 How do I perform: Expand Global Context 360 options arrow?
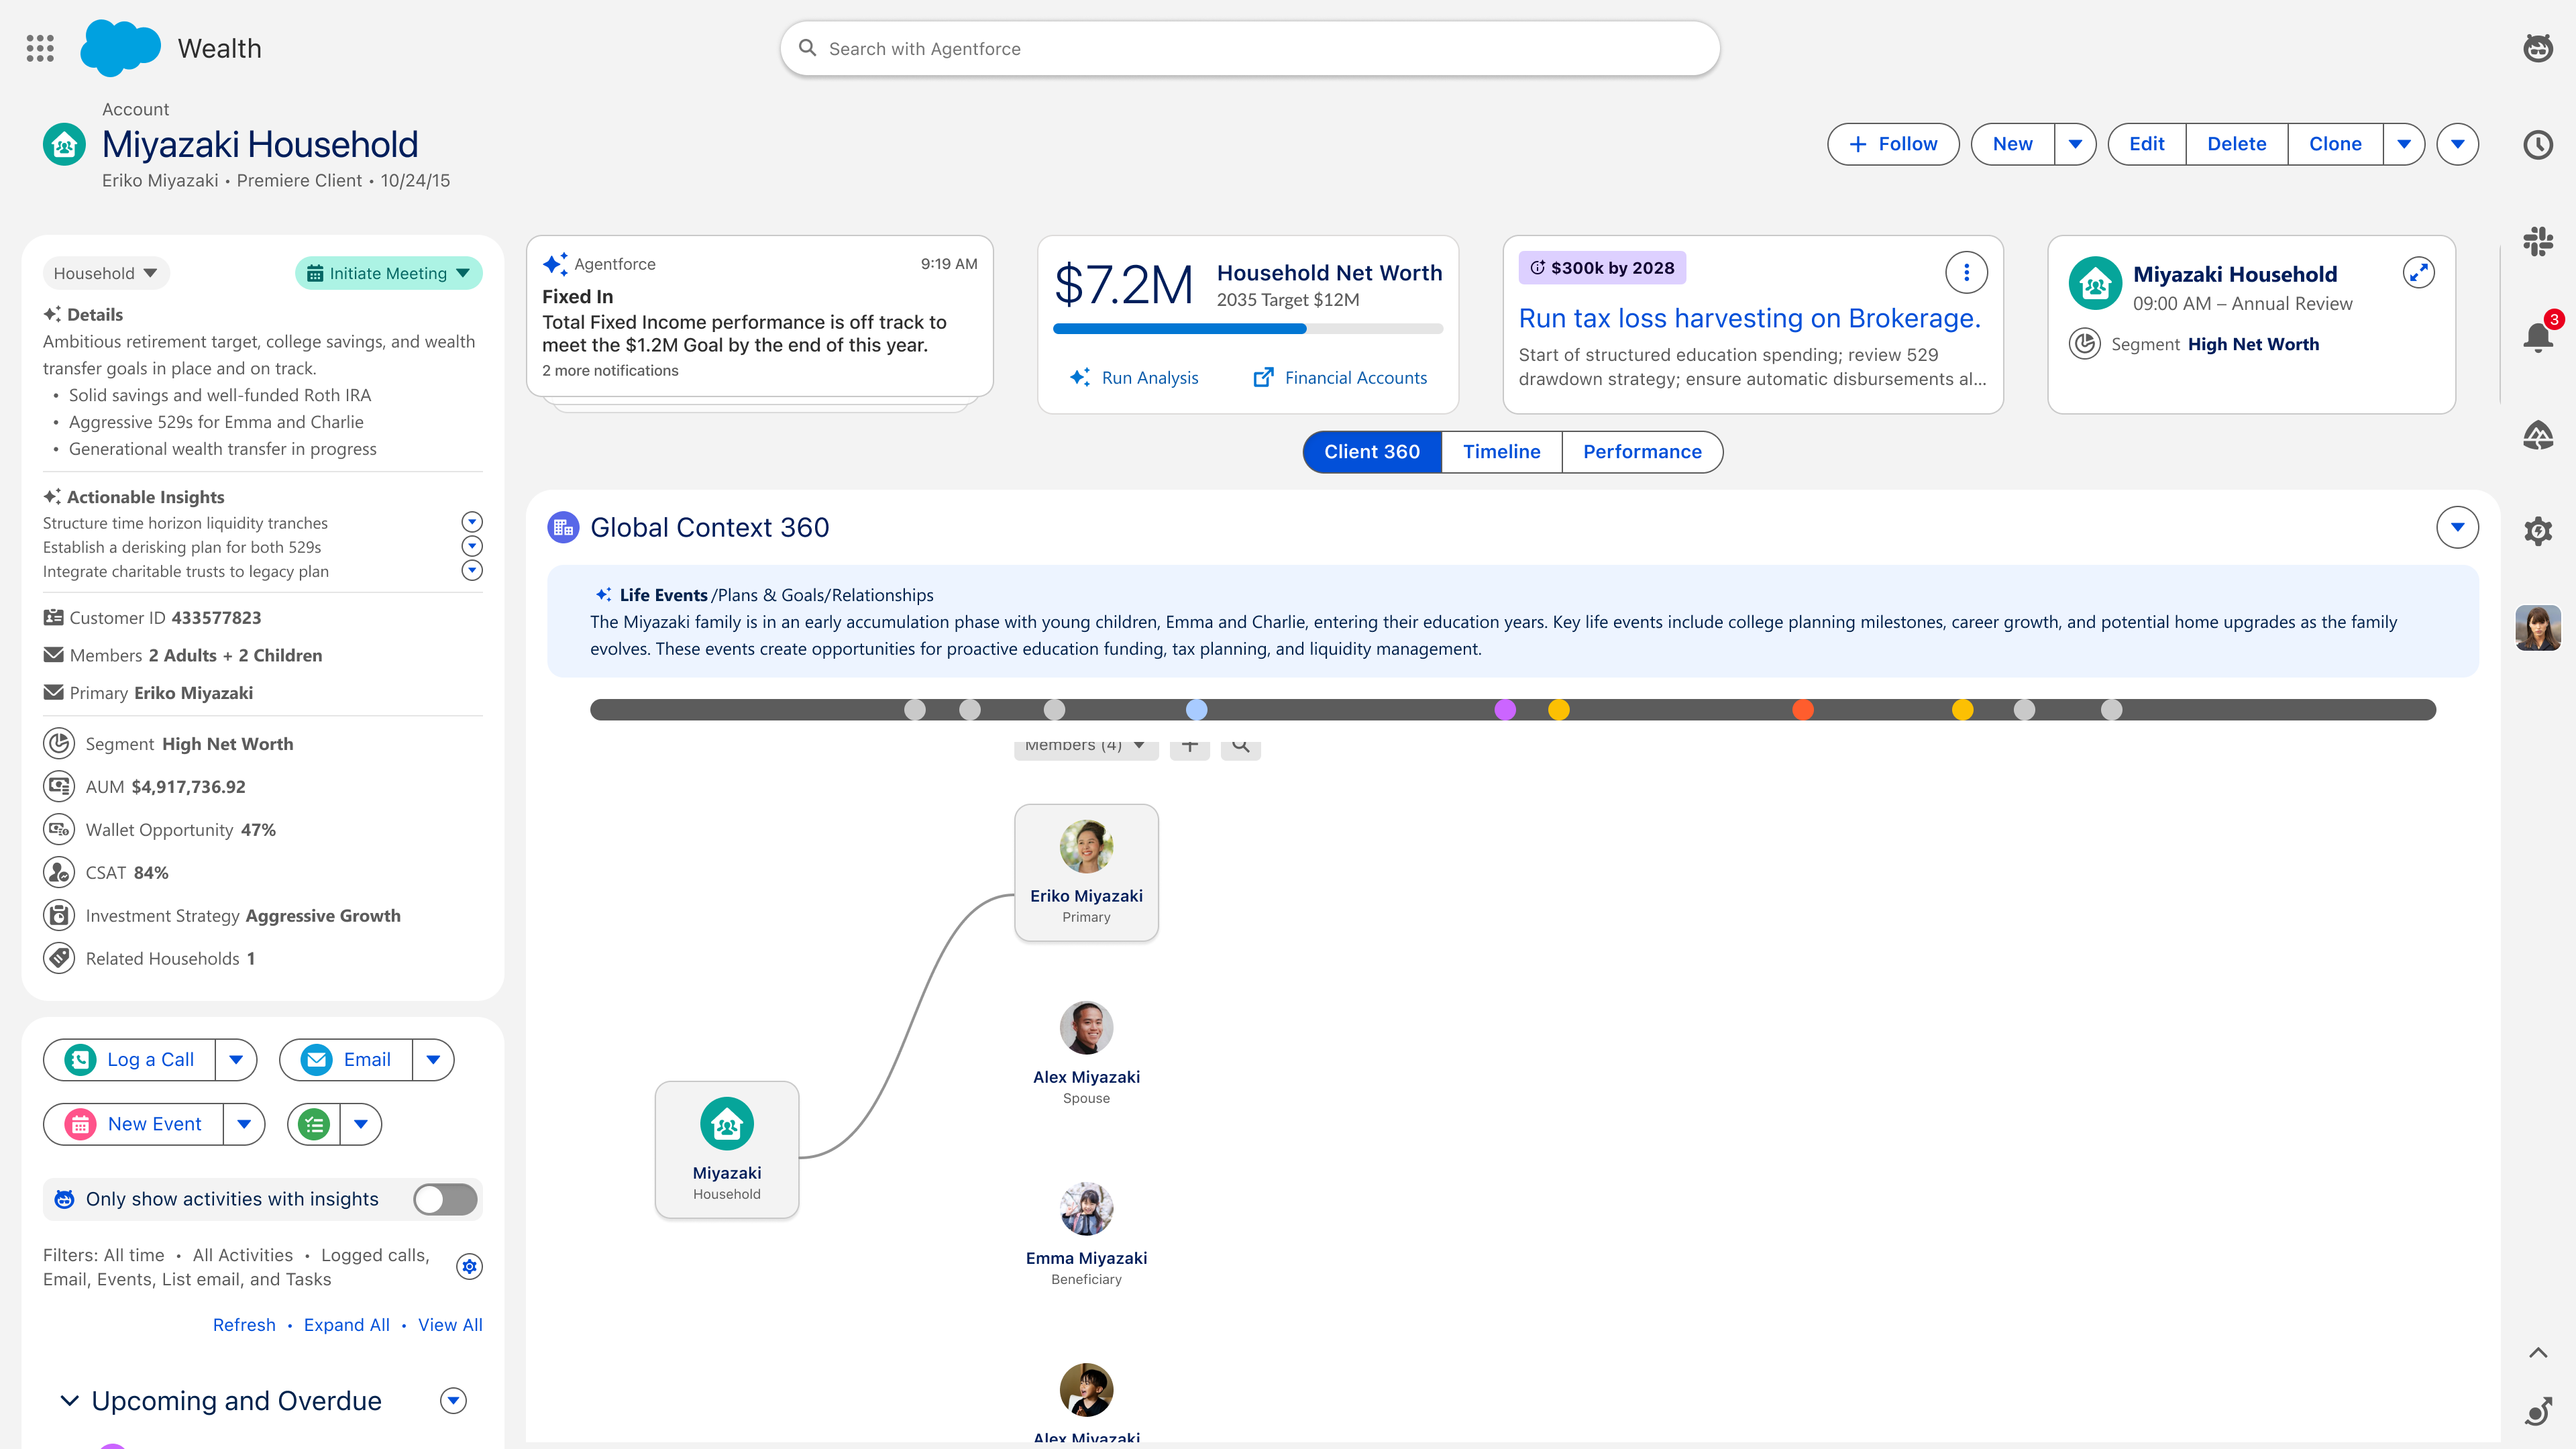(x=2457, y=527)
